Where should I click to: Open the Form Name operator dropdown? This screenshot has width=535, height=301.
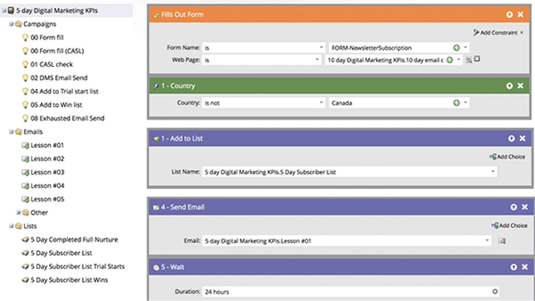click(x=322, y=47)
